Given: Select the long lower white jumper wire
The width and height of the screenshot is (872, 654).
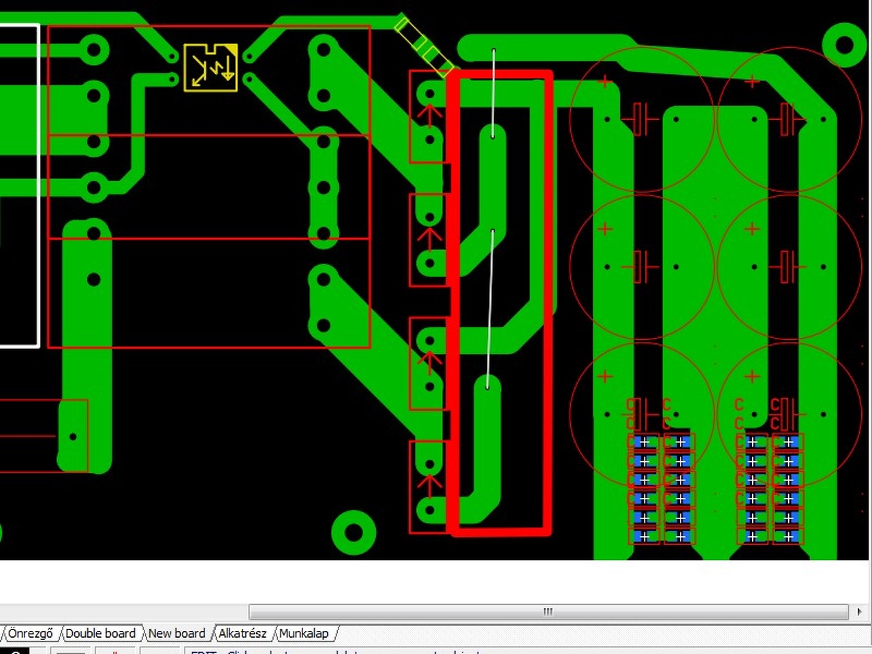Looking at the screenshot, I should click(x=490, y=309).
